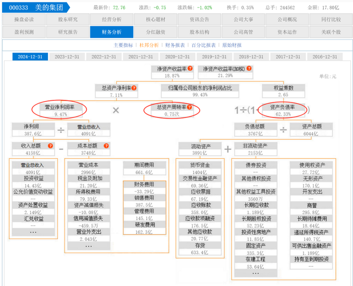
Task: Click the 存货 633.4亿 value
Action: (200, 252)
